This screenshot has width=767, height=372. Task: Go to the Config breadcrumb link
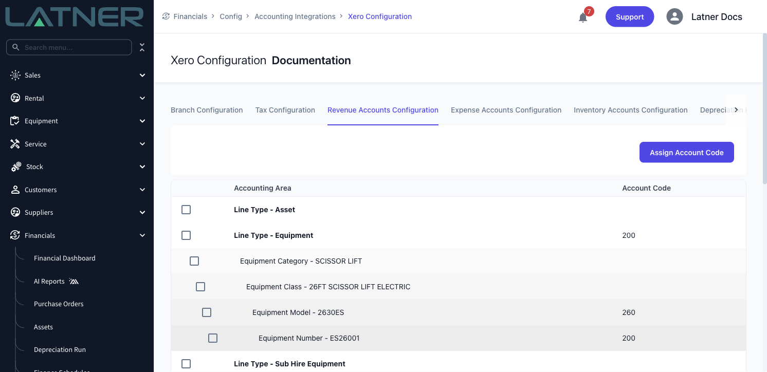(231, 16)
